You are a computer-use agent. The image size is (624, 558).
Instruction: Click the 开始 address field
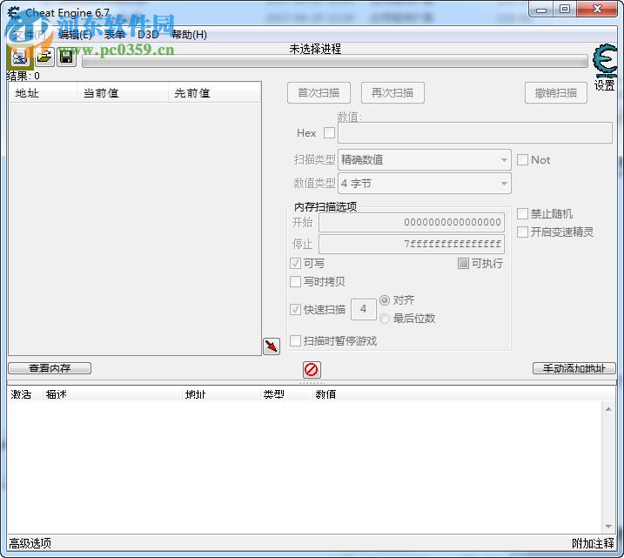(412, 222)
